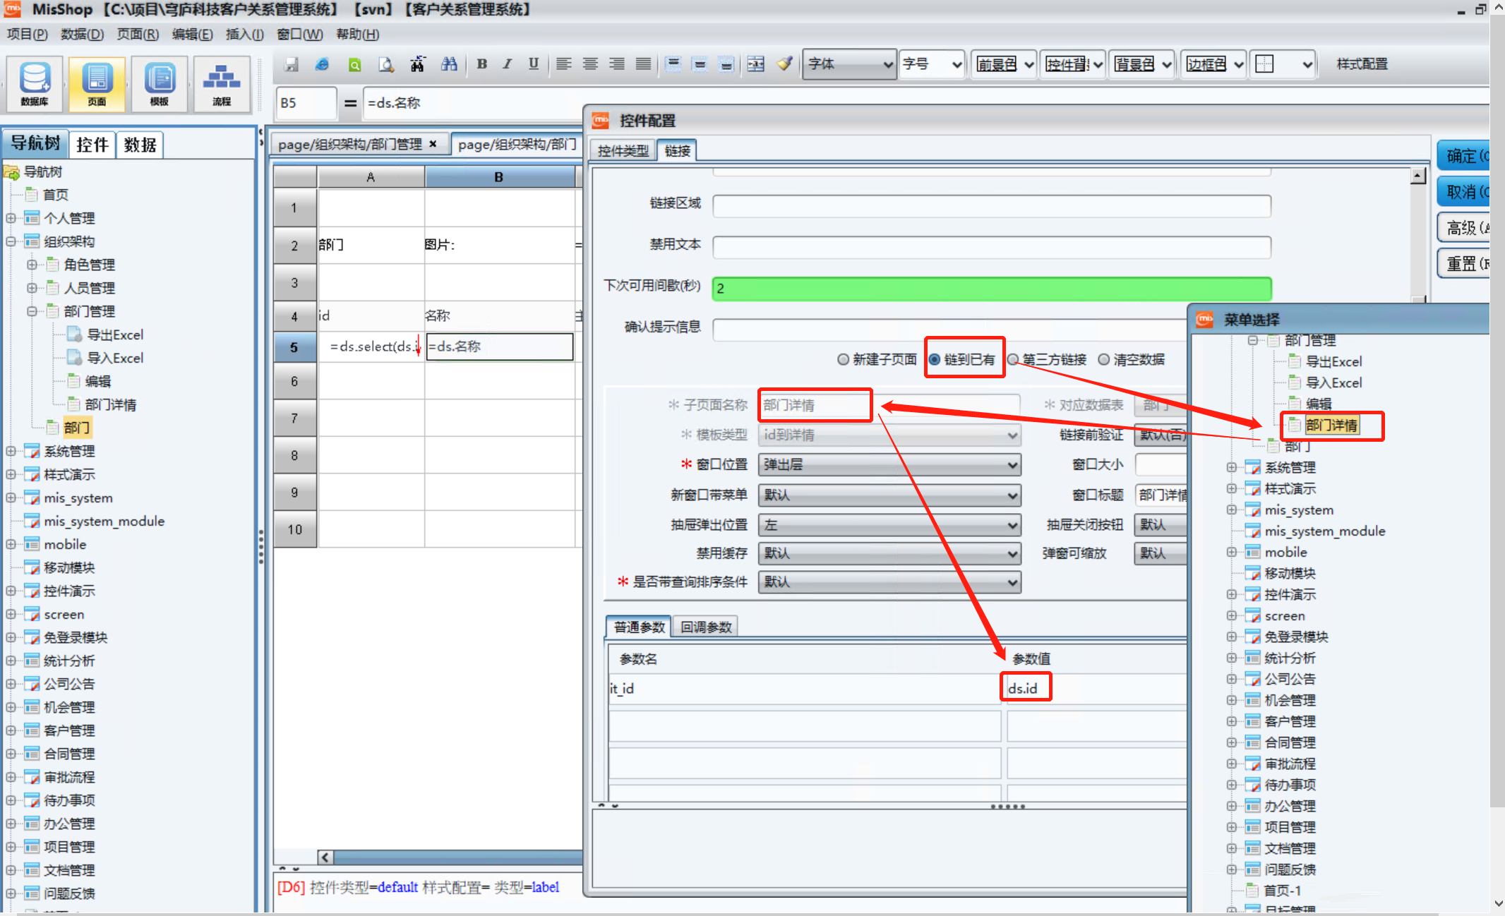This screenshot has width=1505, height=916.
Task: Toggle bold formatting button
Action: tap(481, 64)
